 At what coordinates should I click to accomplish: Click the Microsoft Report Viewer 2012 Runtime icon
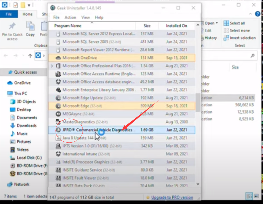[58, 50]
